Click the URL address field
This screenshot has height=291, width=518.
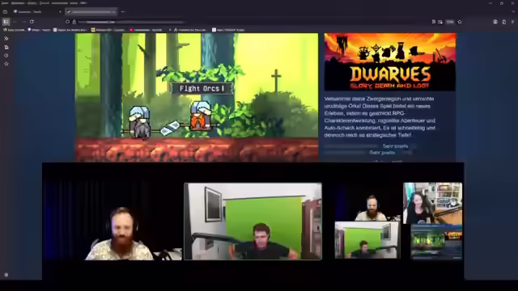132,22
